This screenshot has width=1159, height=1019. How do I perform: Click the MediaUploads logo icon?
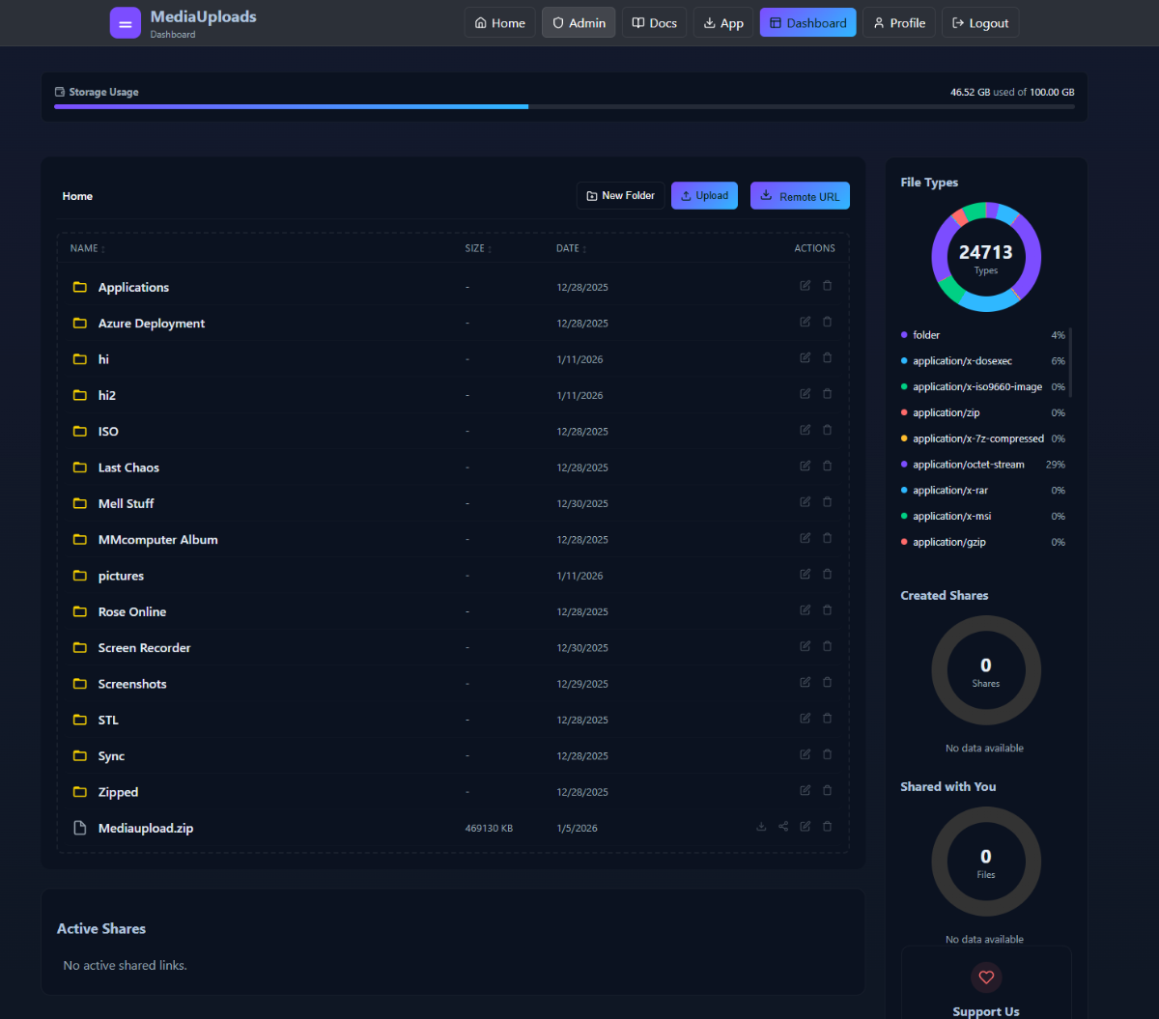pyautogui.click(x=126, y=23)
